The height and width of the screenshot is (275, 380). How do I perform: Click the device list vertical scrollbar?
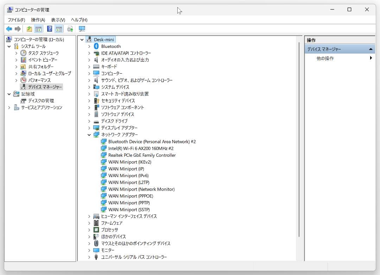[299, 141]
